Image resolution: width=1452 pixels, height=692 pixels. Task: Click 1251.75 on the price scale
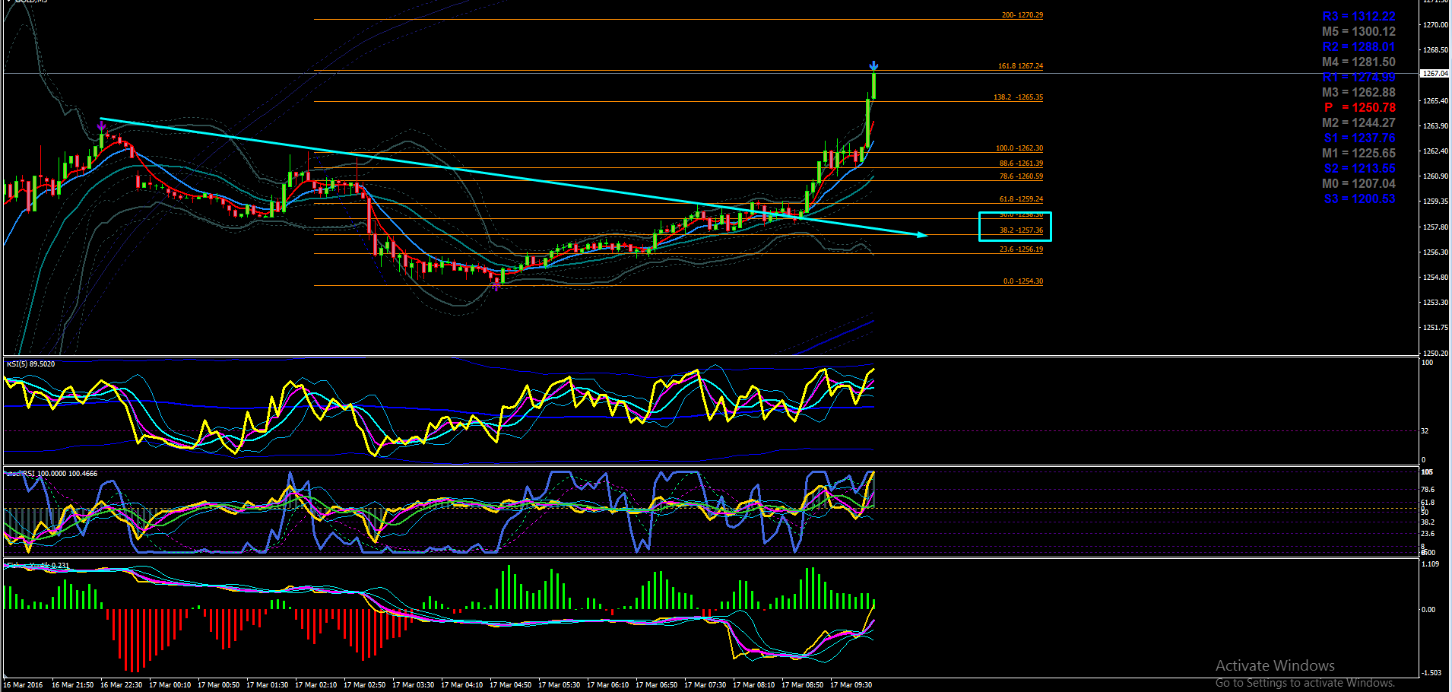coord(1435,328)
